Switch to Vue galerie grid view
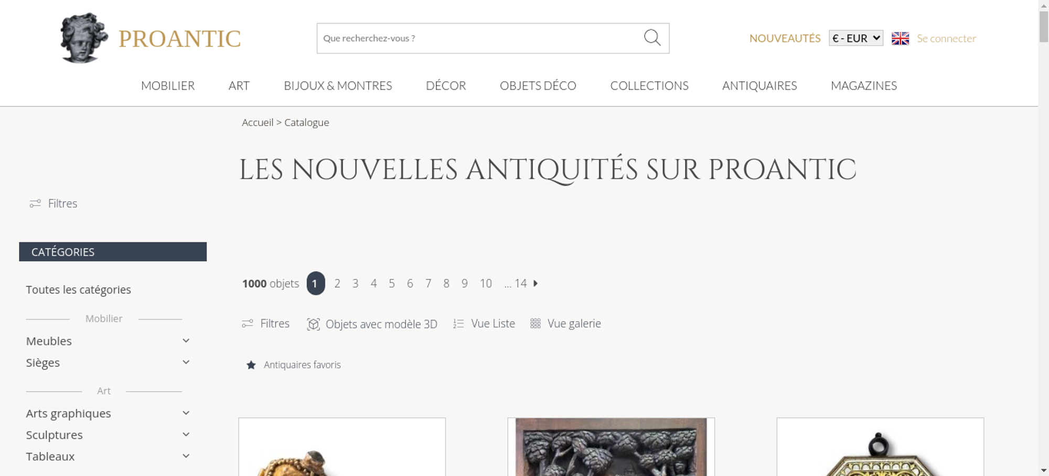Screen dimensions: 1049x476 (x=565, y=323)
